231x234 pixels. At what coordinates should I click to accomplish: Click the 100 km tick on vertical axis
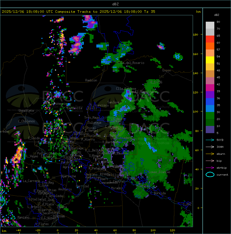[x=195, y=112]
